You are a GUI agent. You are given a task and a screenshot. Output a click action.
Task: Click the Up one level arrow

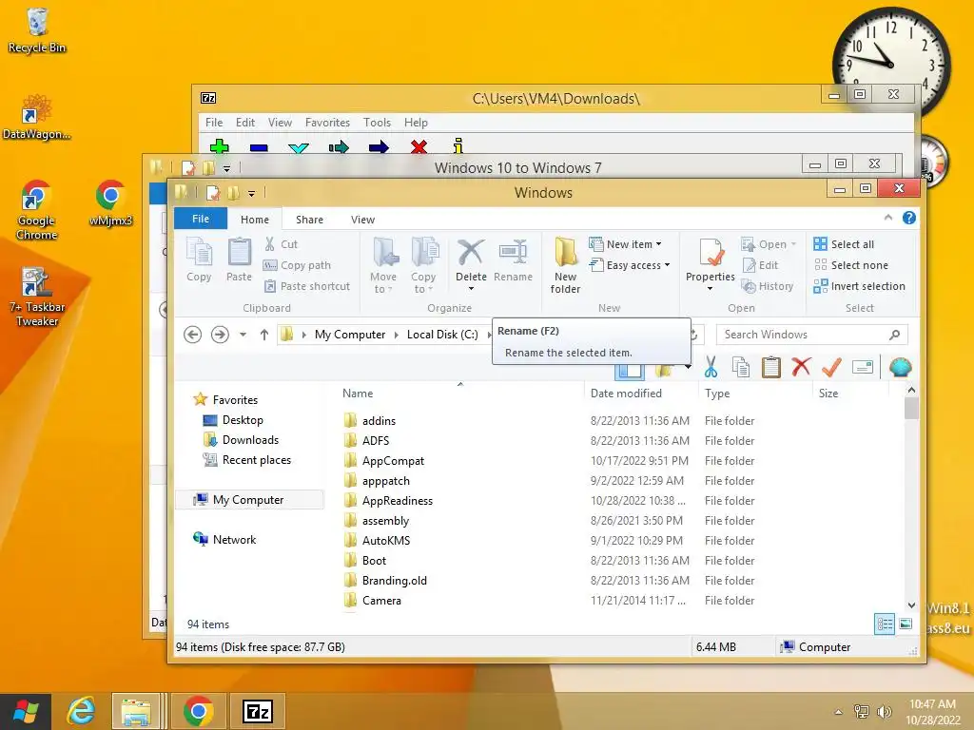click(x=264, y=335)
